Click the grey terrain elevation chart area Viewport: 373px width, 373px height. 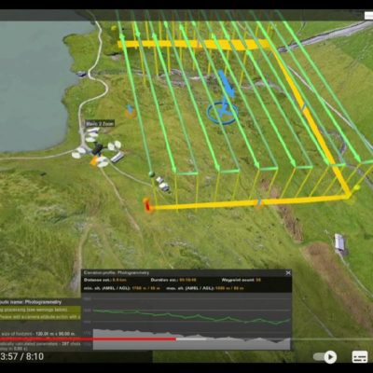point(191,338)
